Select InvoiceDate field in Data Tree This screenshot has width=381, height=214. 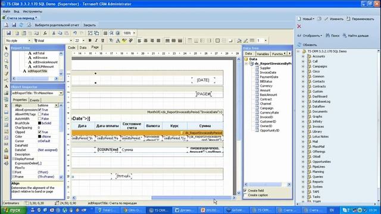pos(268,73)
